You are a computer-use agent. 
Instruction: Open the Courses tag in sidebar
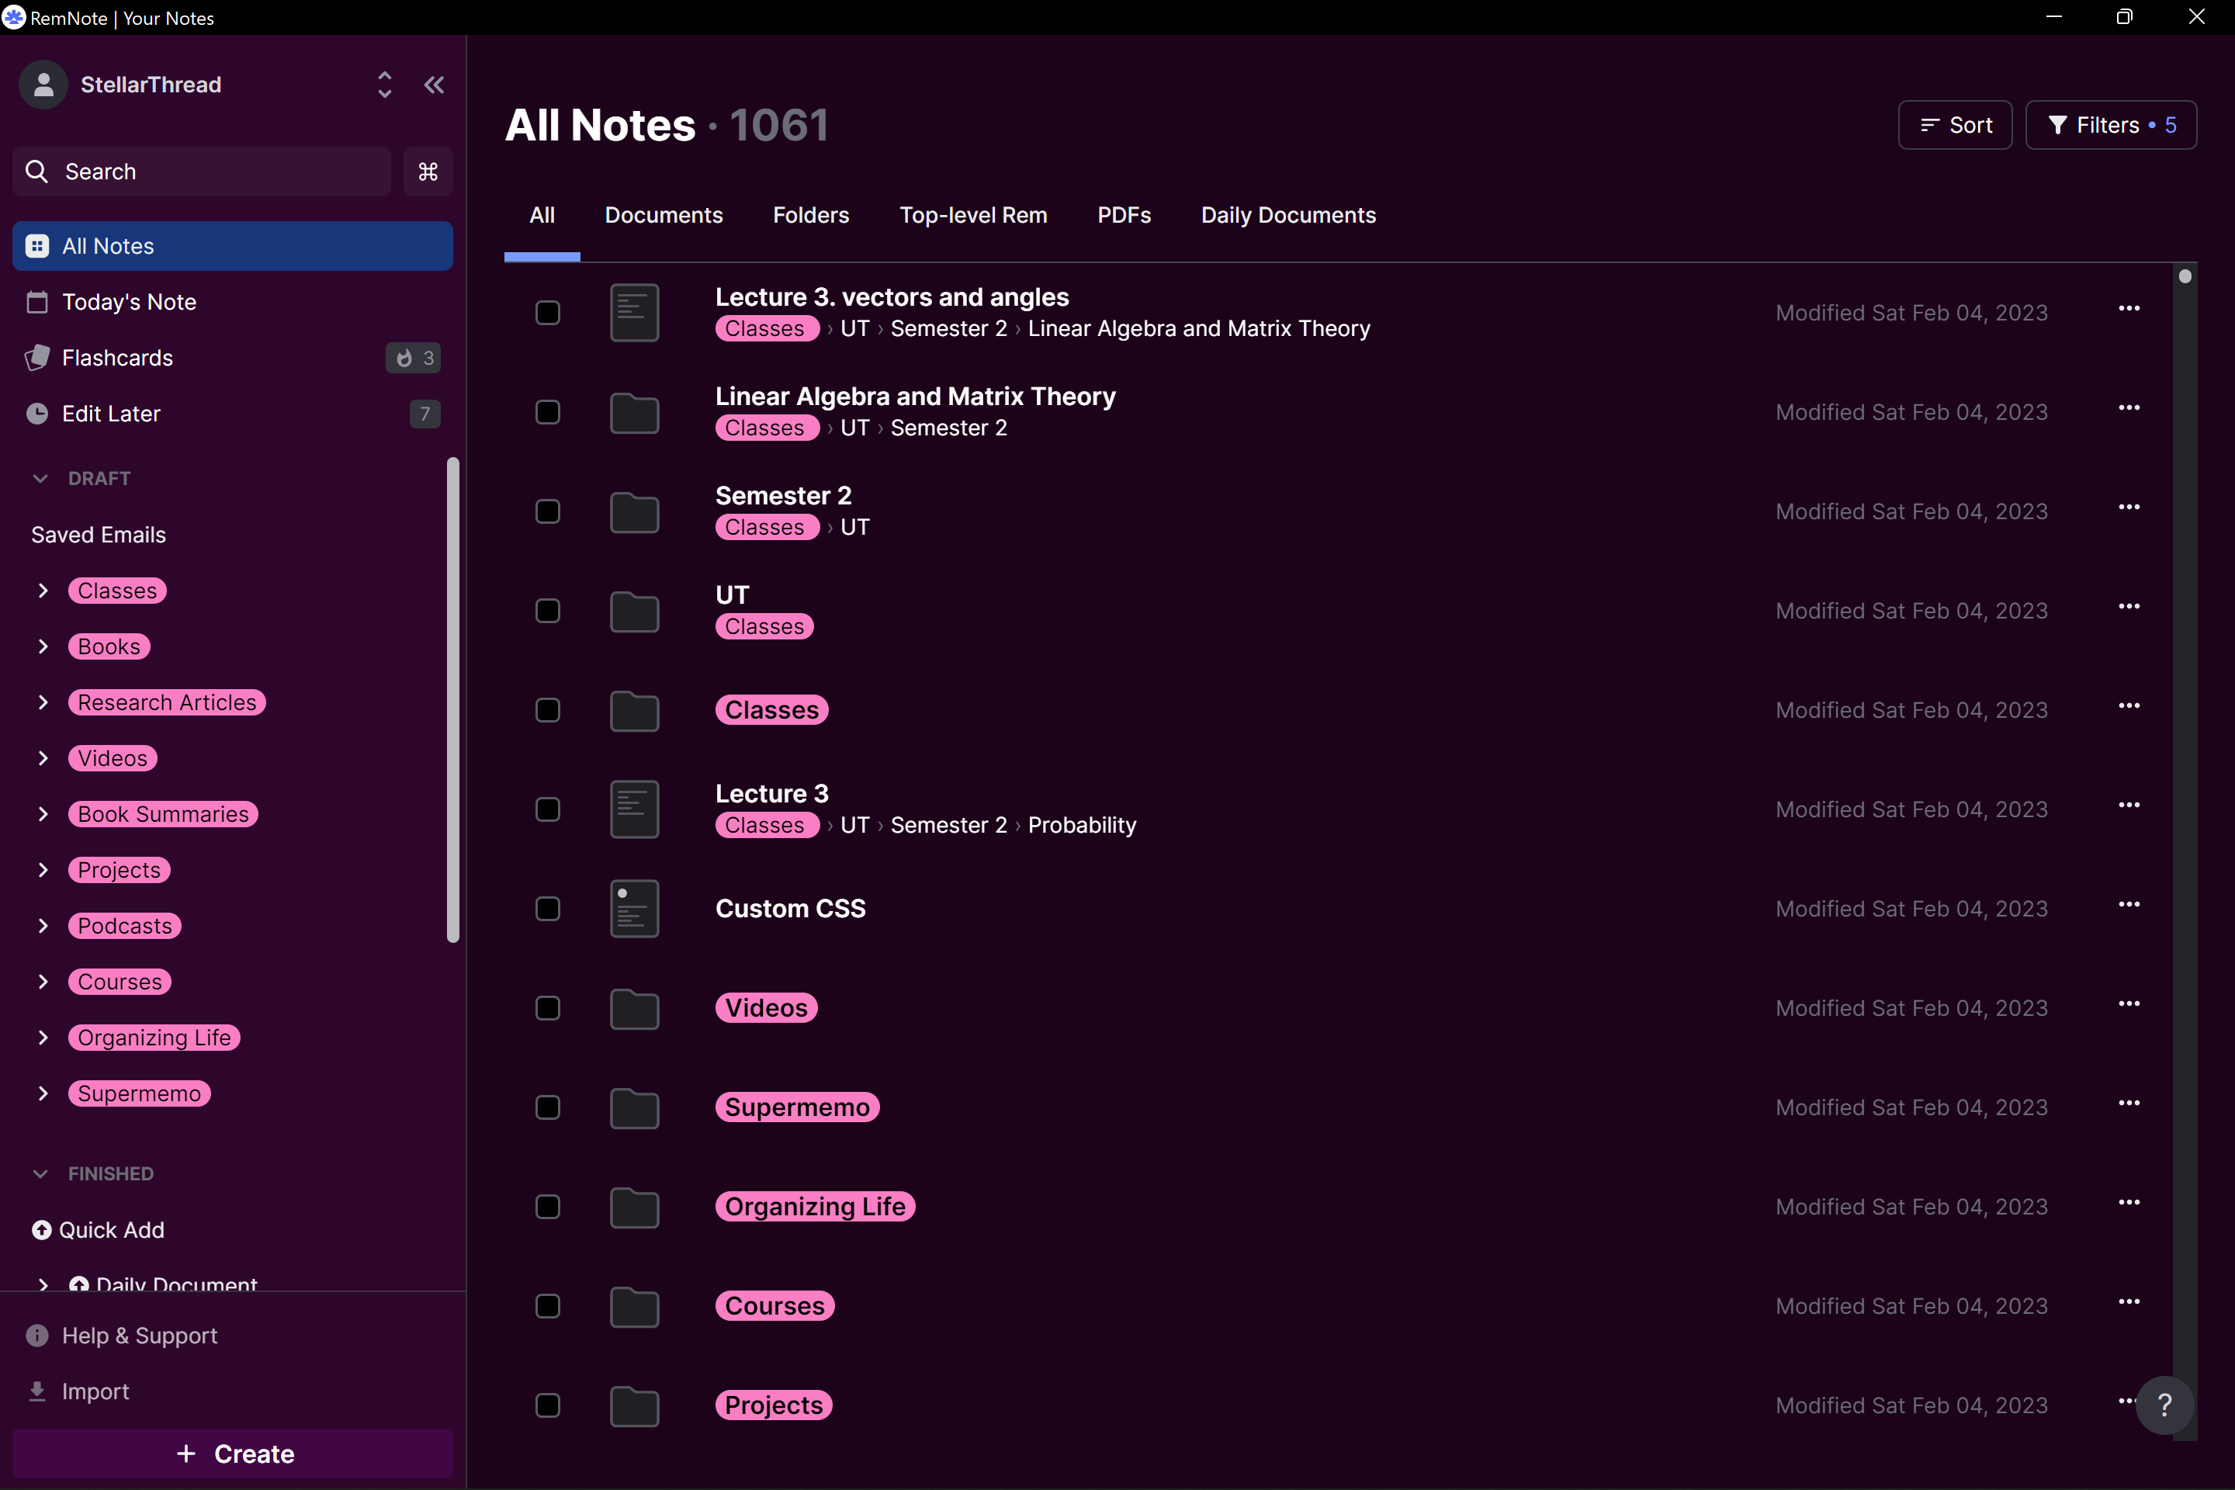(x=120, y=982)
